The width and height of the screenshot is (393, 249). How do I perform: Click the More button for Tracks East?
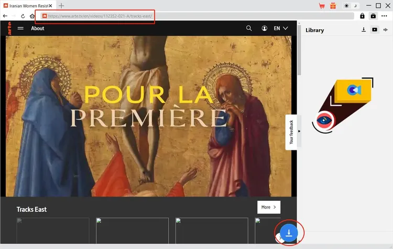(268, 207)
